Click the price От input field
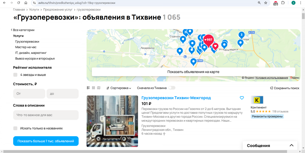This screenshot has height=153, width=305. (x=29, y=93)
